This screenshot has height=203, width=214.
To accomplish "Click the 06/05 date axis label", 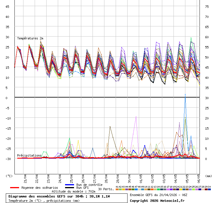I will 198,177.
